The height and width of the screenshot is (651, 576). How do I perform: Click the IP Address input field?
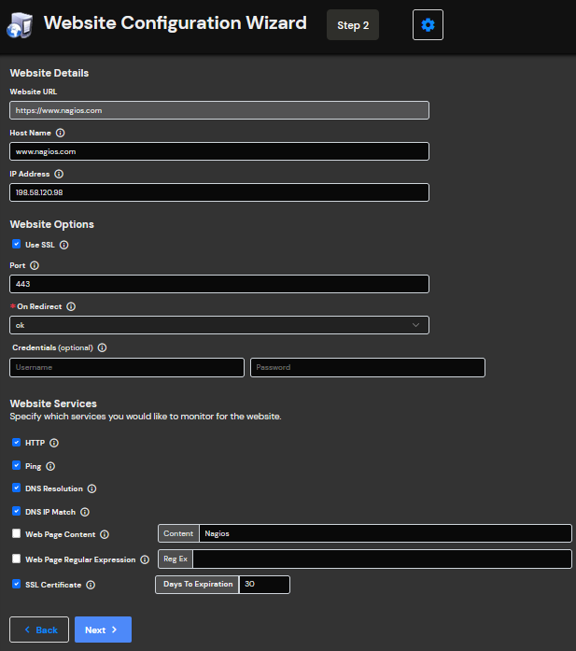coord(219,192)
